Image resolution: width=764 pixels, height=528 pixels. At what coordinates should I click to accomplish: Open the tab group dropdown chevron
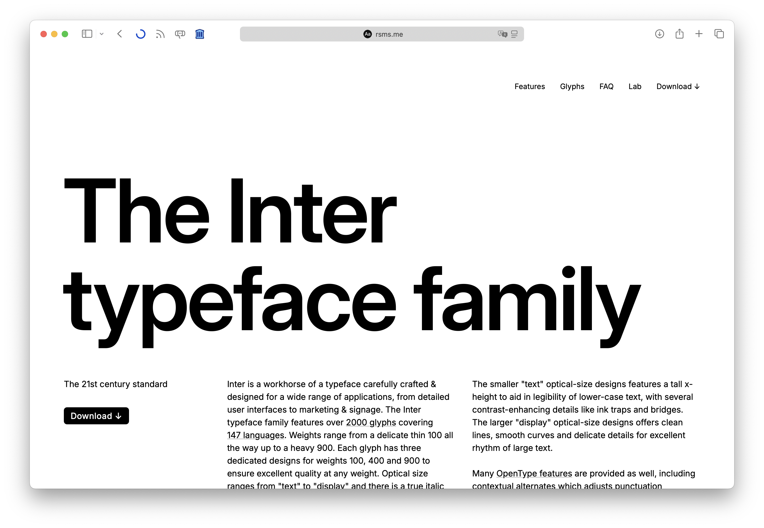coord(102,34)
